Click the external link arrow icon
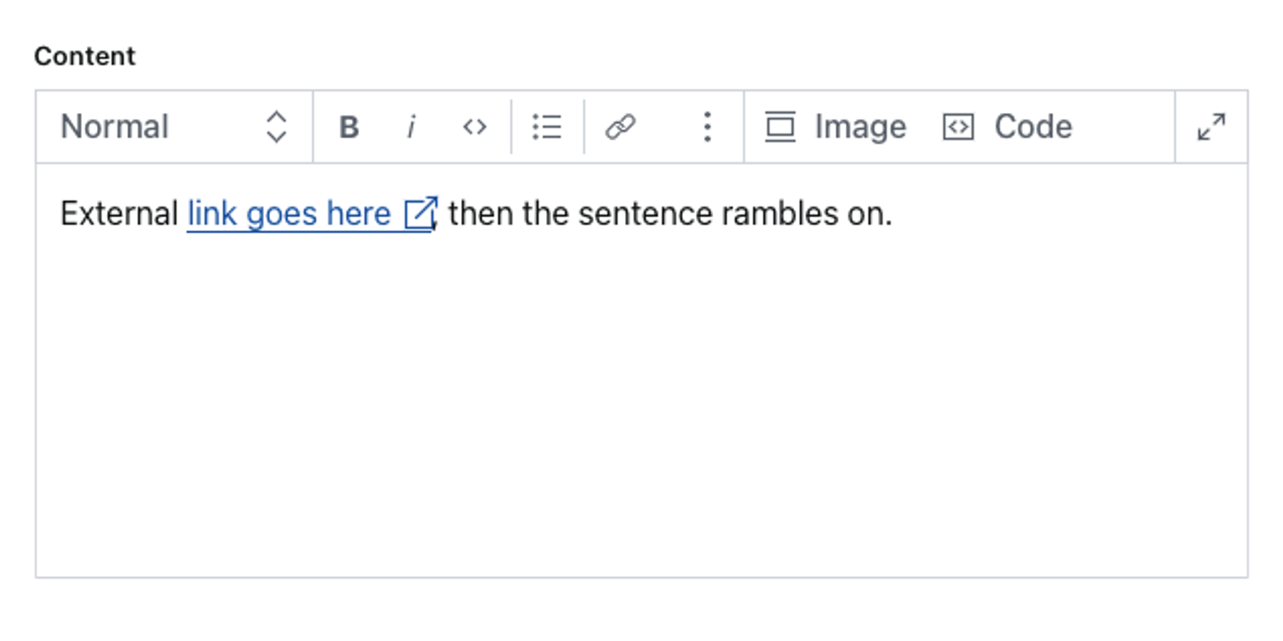Screen dimensions: 1283x641 tap(421, 214)
